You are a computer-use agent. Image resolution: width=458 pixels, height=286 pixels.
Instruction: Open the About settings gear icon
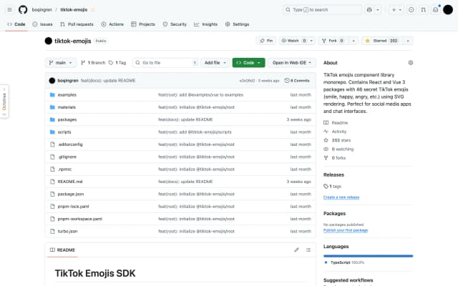point(410,63)
